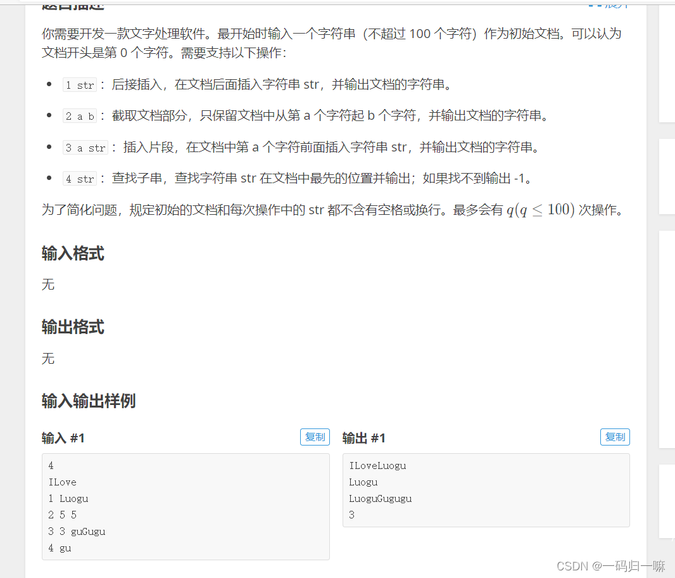Click the 无 under 输入格式
Viewport: 675px width, 578px height.
click(x=48, y=285)
